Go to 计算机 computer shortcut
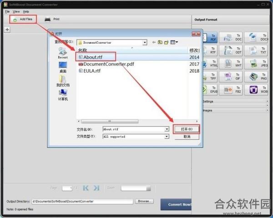 click(63, 95)
